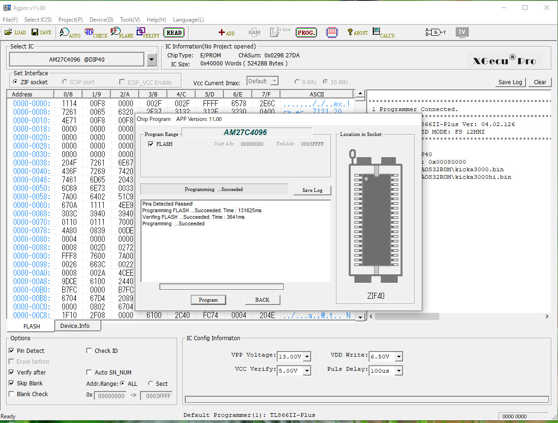This screenshot has width=558, height=423.
Task: Click the programming progress bar in dialog
Action: pos(222,287)
